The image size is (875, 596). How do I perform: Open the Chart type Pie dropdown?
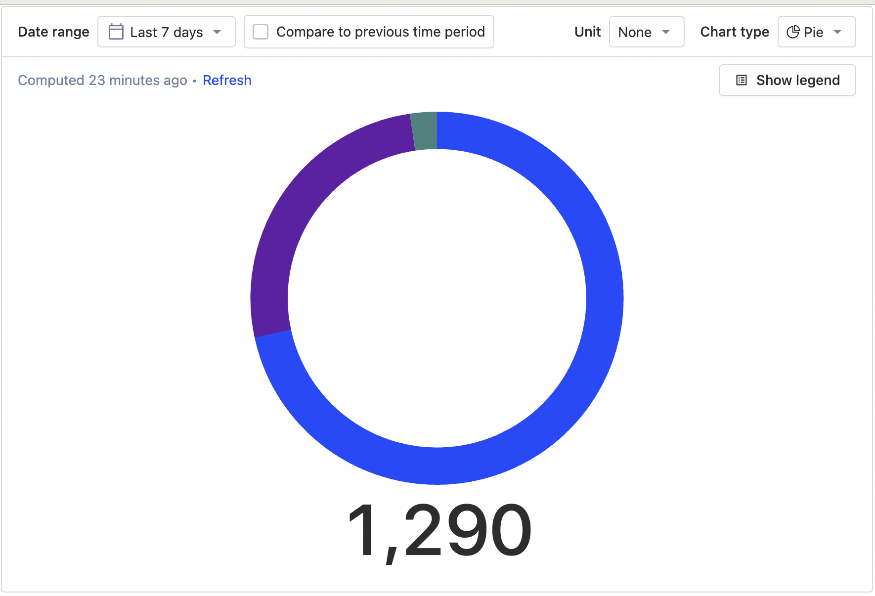pyautogui.click(x=817, y=32)
